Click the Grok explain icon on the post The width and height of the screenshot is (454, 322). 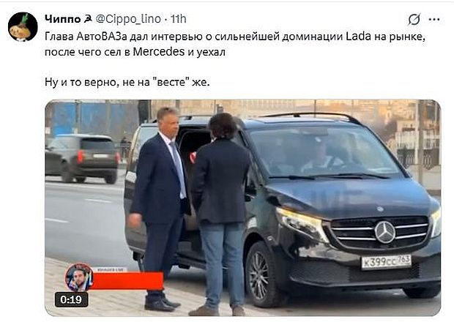click(414, 20)
